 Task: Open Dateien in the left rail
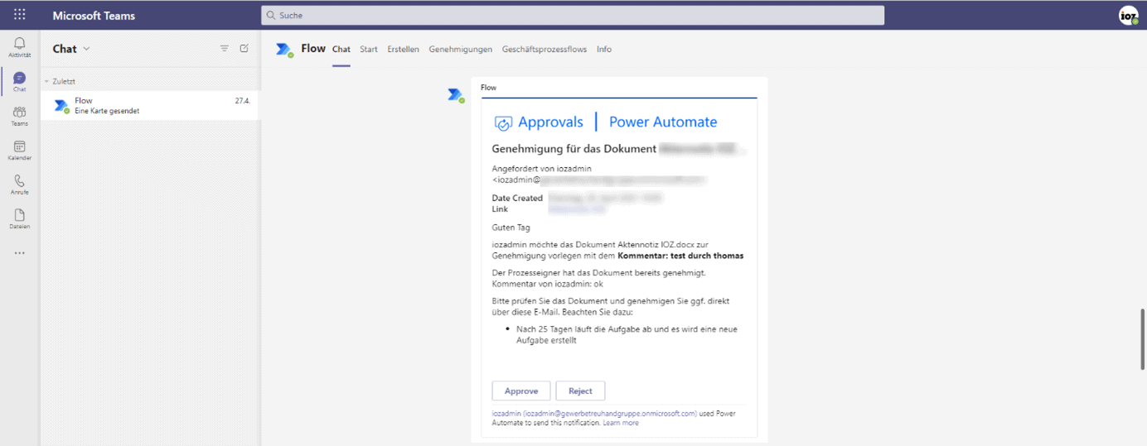pos(20,218)
